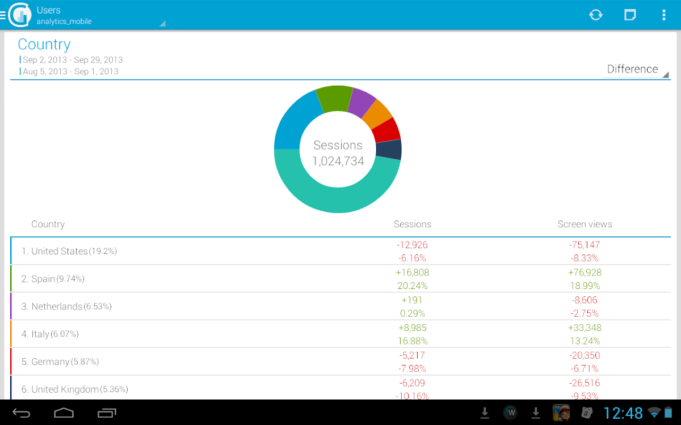Click the refresh data icon
The width and height of the screenshot is (681, 425).
point(596,15)
